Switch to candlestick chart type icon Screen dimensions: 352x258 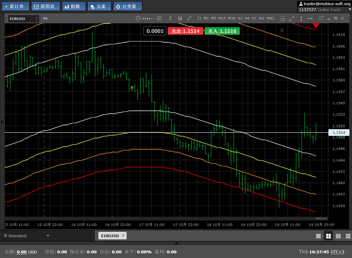click(180, 18)
